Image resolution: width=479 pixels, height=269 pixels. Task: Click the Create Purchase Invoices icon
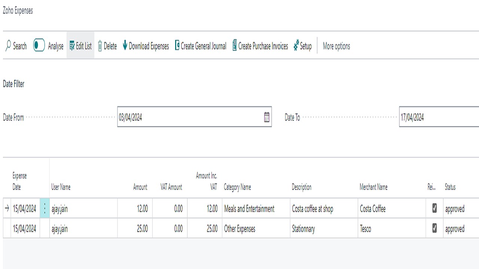pyautogui.click(x=235, y=46)
